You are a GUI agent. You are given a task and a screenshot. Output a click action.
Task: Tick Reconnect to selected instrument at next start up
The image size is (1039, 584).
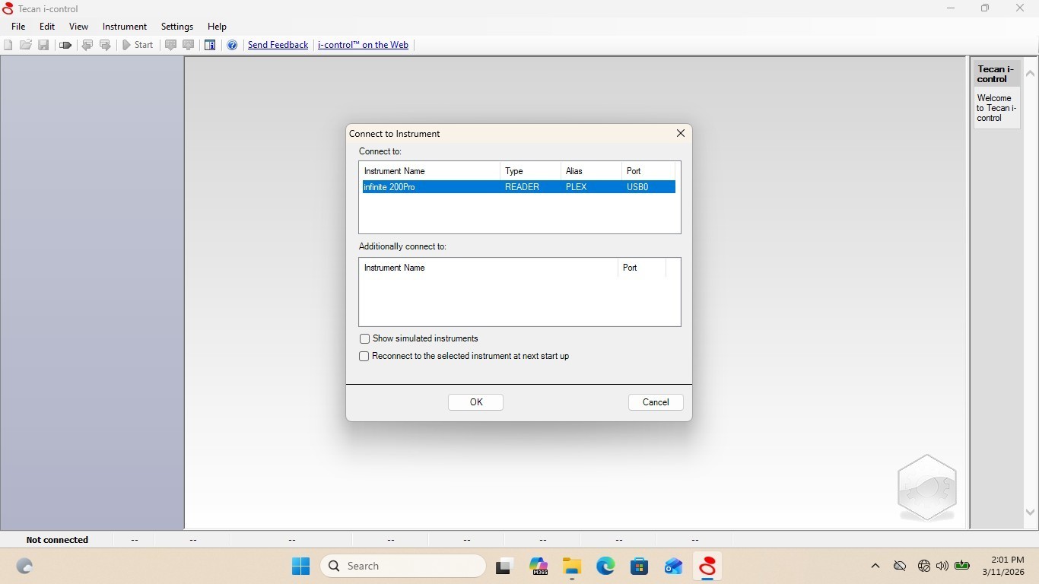[364, 356]
